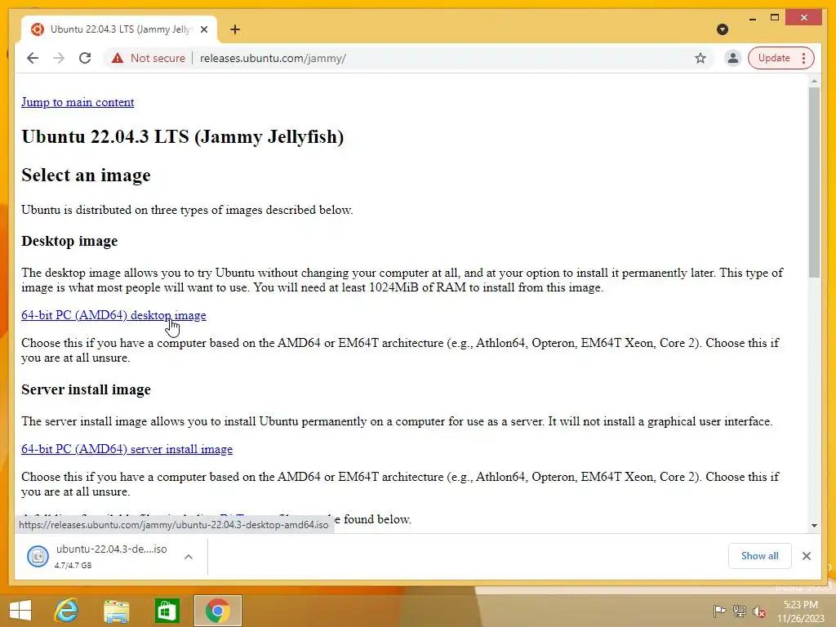Select the Ubuntu 22.04.3 LTS tab
836x627 pixels.
tap(119, 29)
